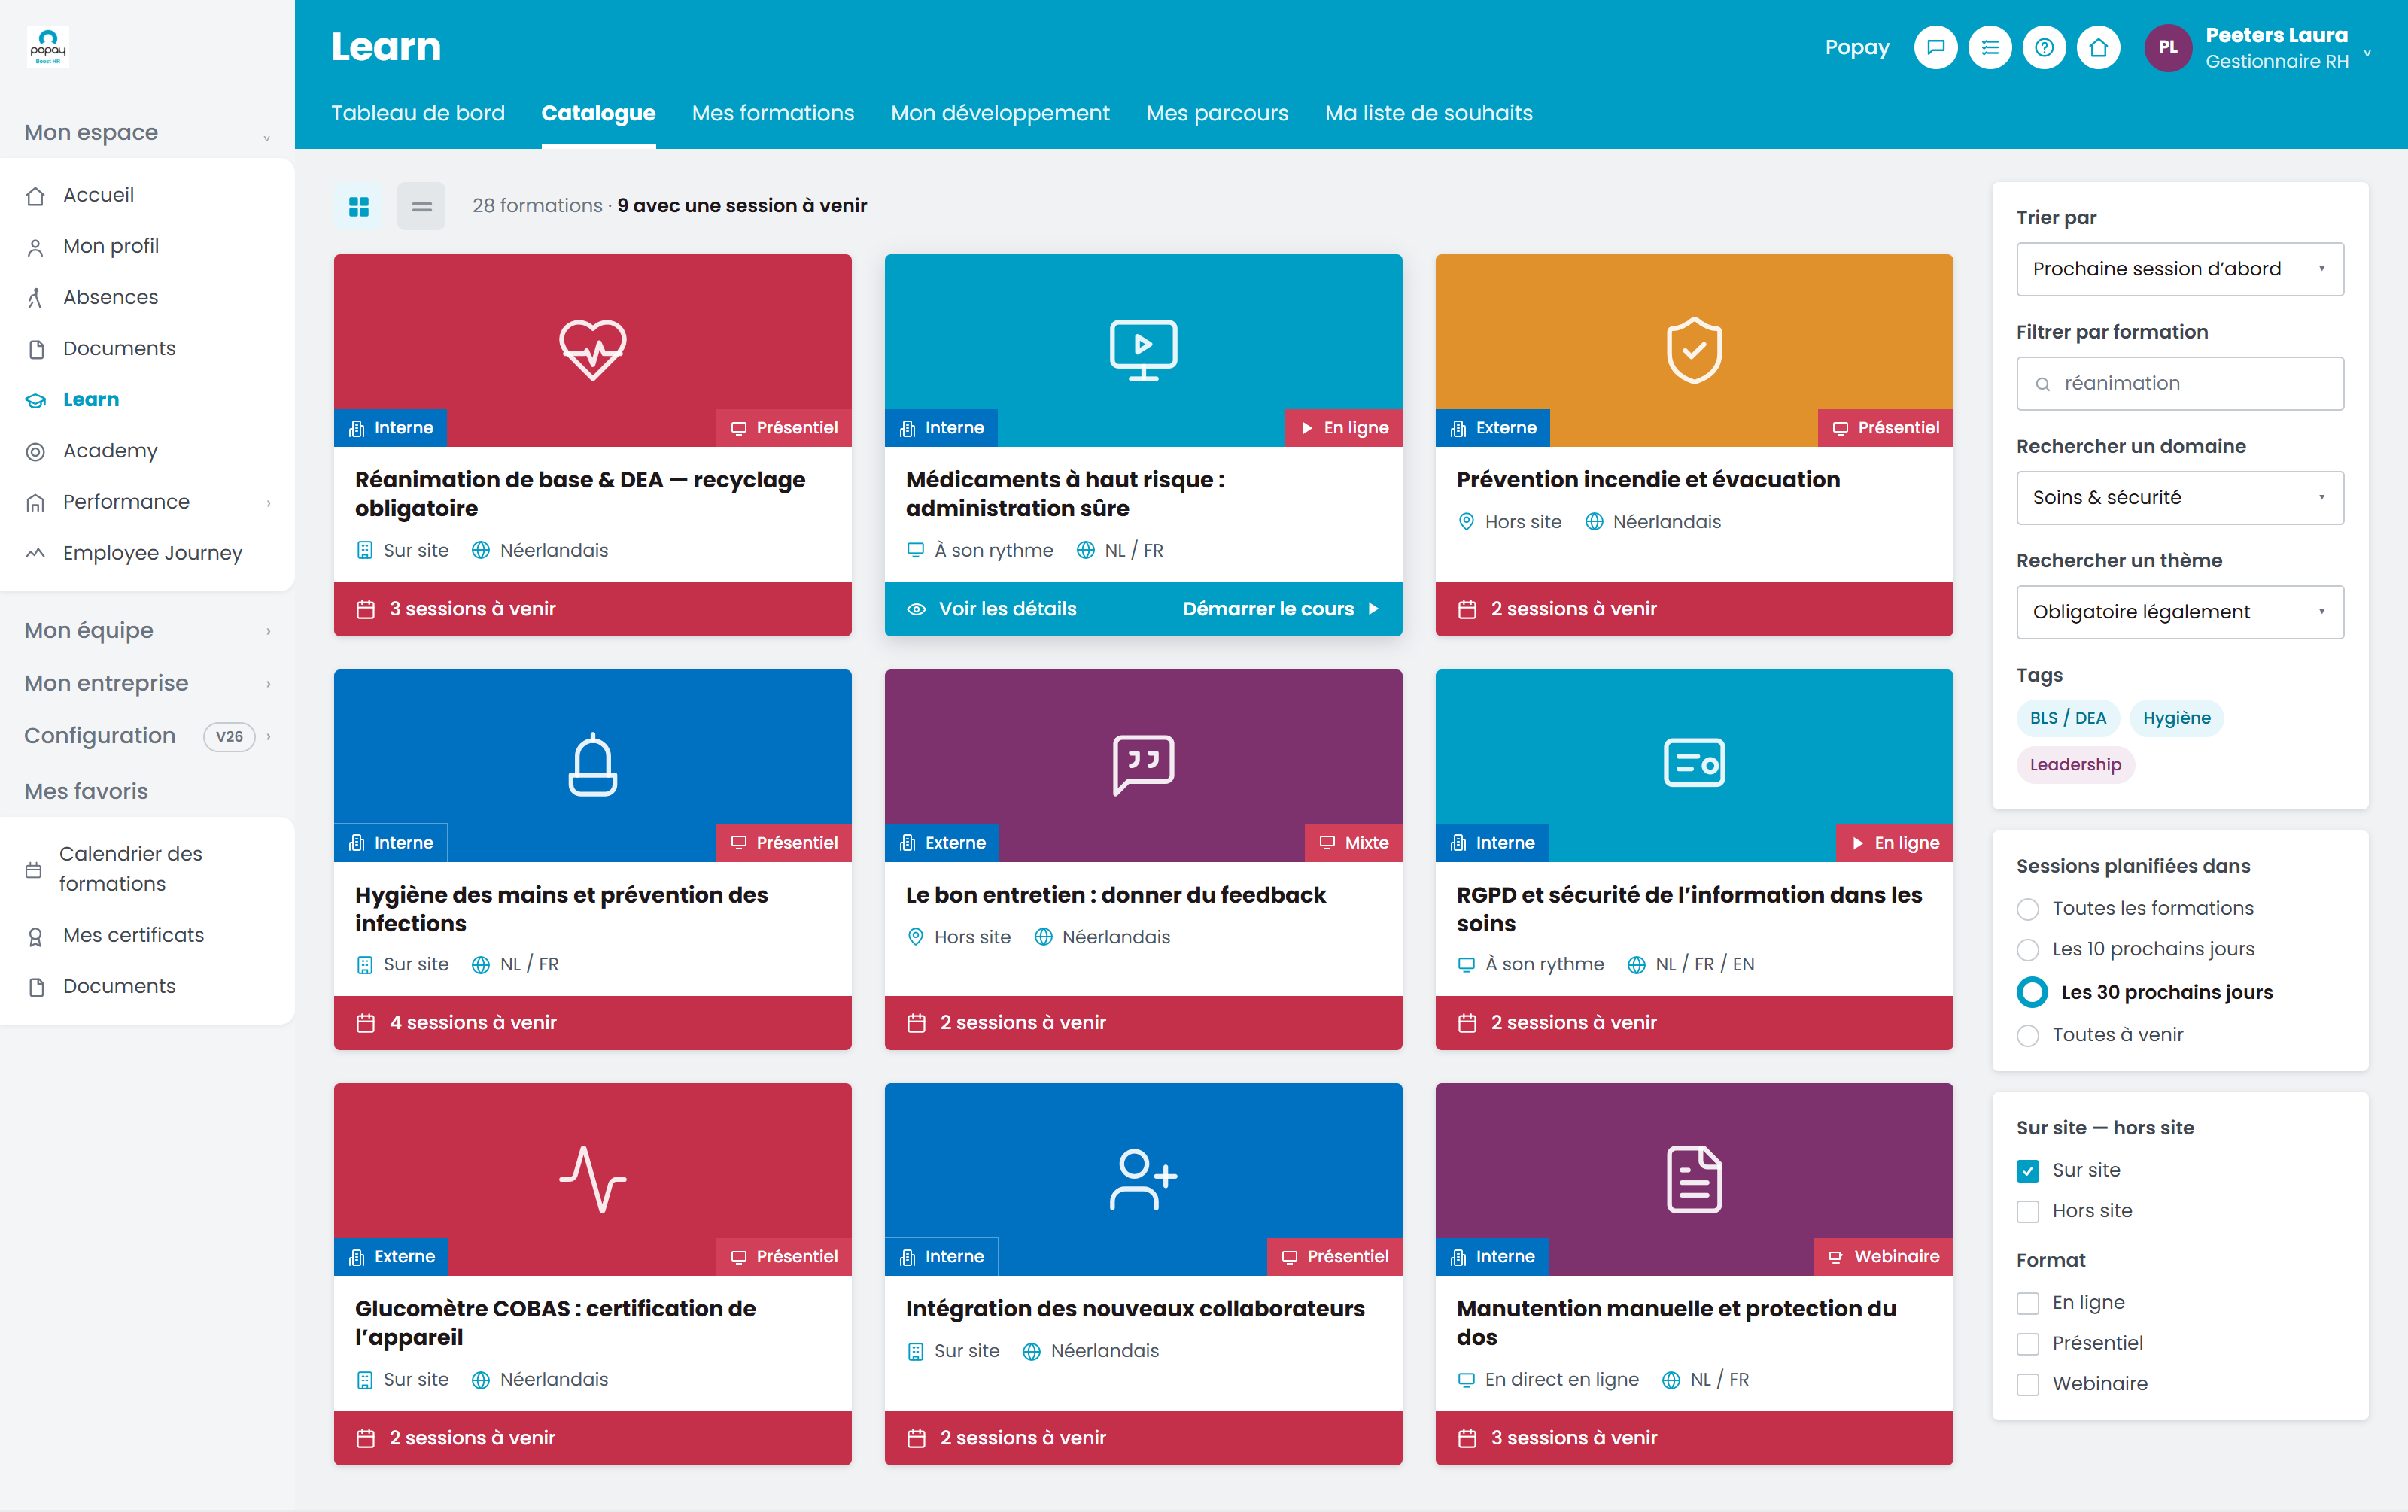
Task: Open the Mes formations tab
Action: 773,113
